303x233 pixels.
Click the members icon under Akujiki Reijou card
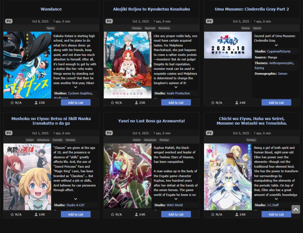coord(137,103)
